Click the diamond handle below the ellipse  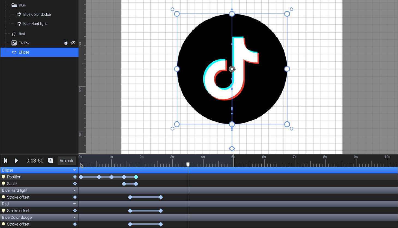point(232,148)
